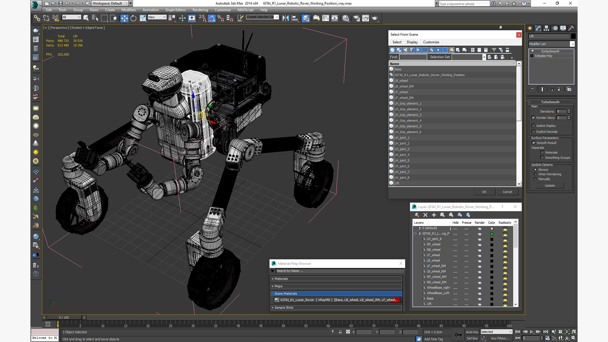Select the Move tool in main toolbar

pyautogui.click(x=124, y=18)
